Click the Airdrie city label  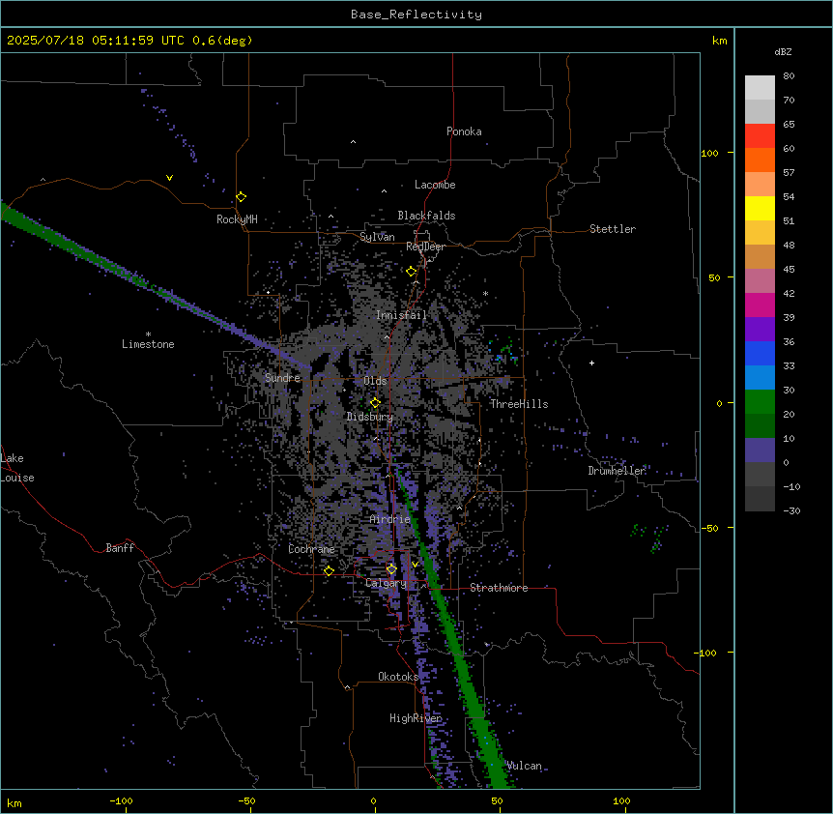click(390, 519)
